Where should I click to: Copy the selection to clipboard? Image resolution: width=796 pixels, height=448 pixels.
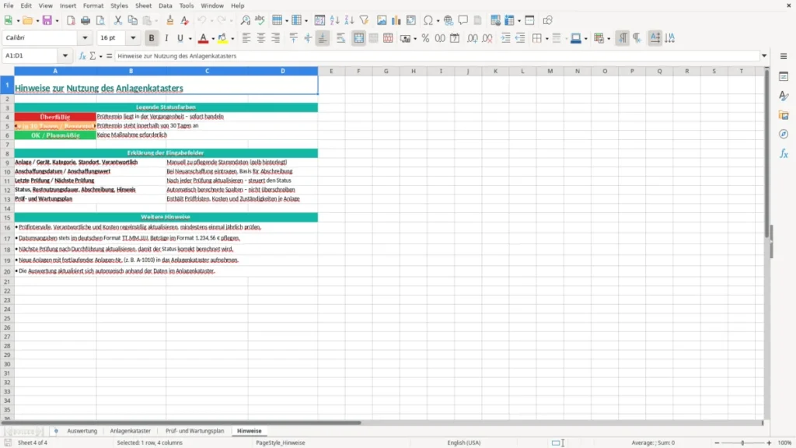click(132, 20)
